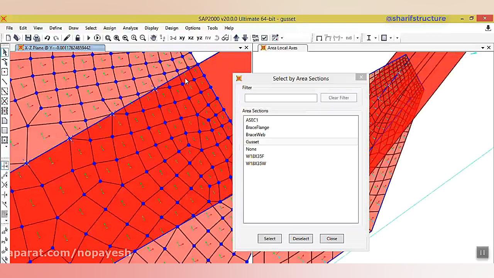Toggle the checkmark display options icon
Viewport: 494px width, 278px height.
(264, 38)
